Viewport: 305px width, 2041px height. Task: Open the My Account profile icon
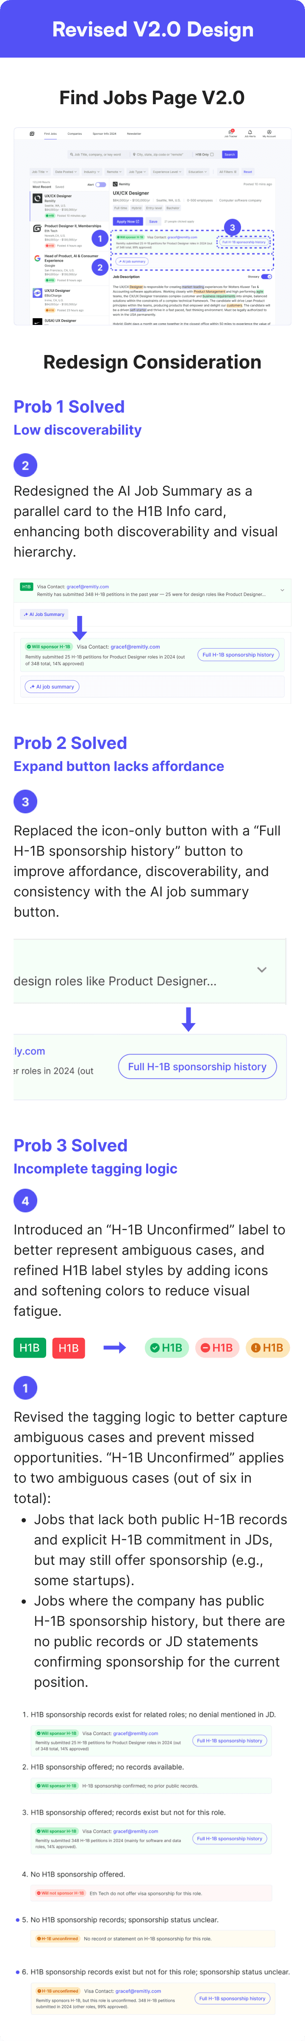click(x=269, y=132)
